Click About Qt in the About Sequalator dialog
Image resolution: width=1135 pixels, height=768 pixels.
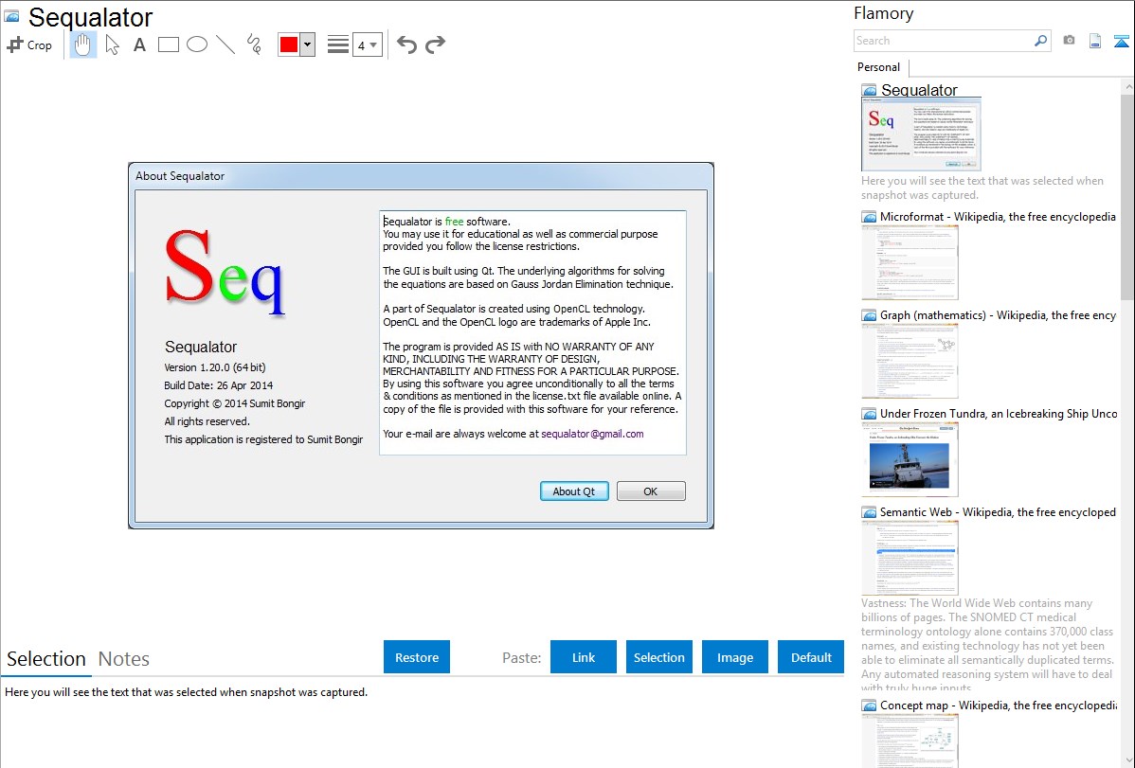point(574,491)
